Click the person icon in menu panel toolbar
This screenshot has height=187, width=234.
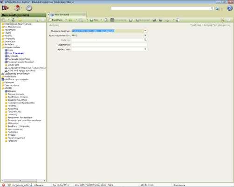(14, 20)
